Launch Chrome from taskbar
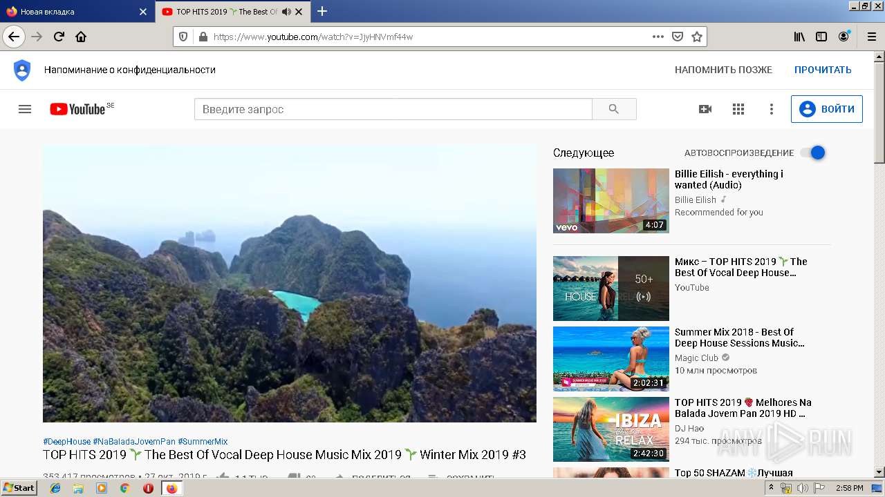 (x=124, y=488)
